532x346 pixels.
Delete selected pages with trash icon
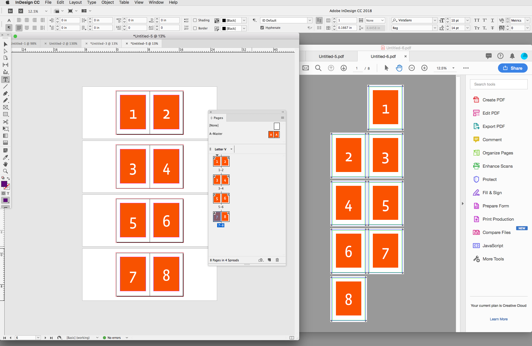tap(277, 260)
